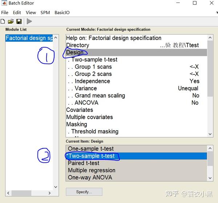Viewport: 218px width, 203px height.
Task: Run the batch with green play icon
Action: 29,21
